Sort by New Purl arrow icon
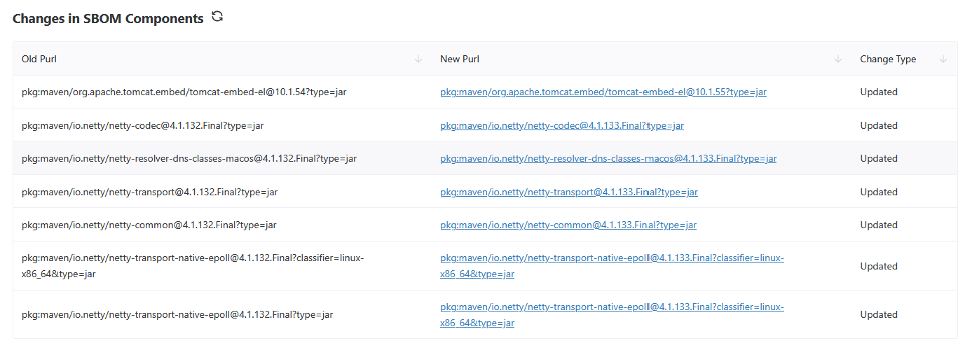972x343 pixels. 838,59
